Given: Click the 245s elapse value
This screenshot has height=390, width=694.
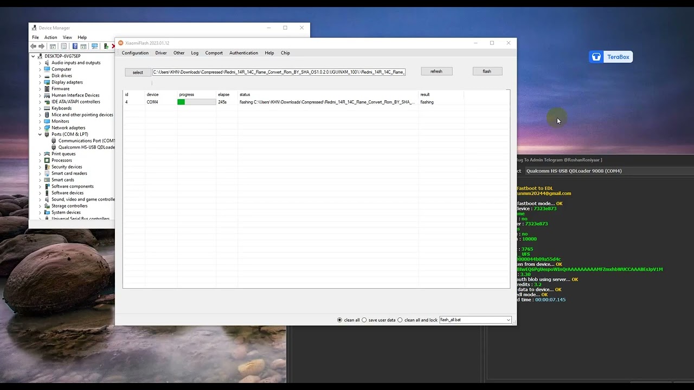Looking at the screenshot, I should click(222, 102).
